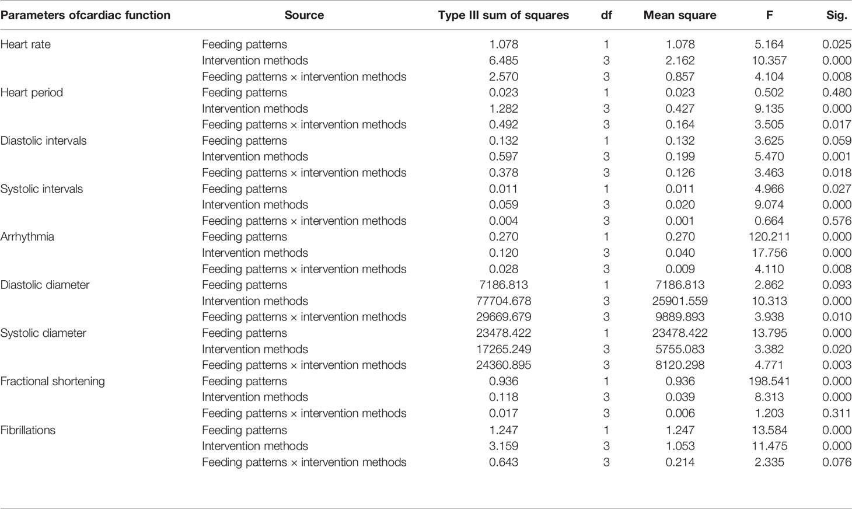Click the 'Mean square' column header
Viewport: 852px width, 509px height.
[x=680, y=16]
